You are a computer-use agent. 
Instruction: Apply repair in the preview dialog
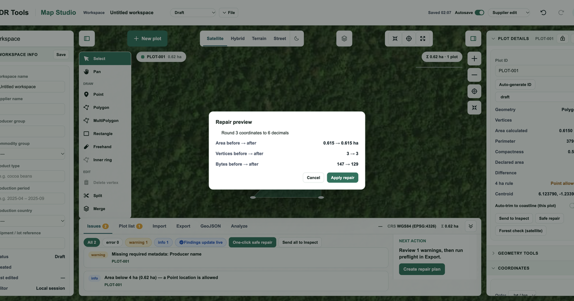pos(342,178)
